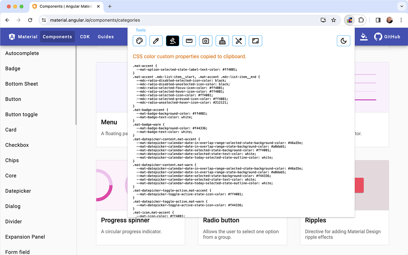The width and height of the screenshot is (408, 255).
Task: Open the profile menu via the avatar
Action: click(x=390, y=20)
